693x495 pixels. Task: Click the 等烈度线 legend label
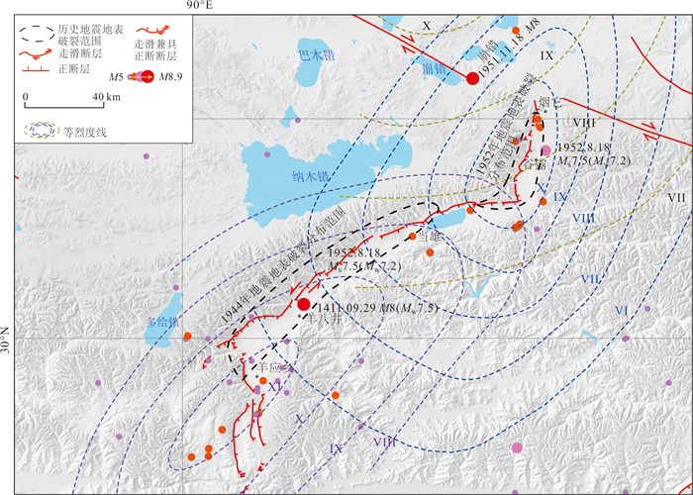(x=85, y=132)
